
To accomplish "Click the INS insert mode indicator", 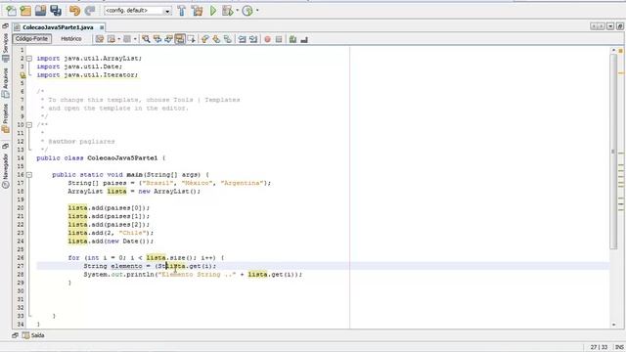I will (619, 347).
